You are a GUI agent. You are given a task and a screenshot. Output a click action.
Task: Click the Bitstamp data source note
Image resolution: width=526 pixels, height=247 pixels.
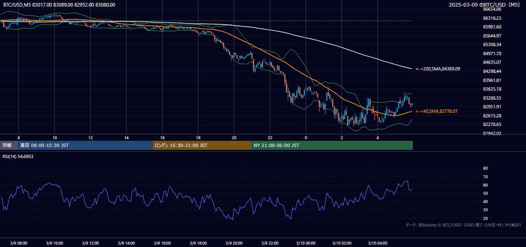463,225
